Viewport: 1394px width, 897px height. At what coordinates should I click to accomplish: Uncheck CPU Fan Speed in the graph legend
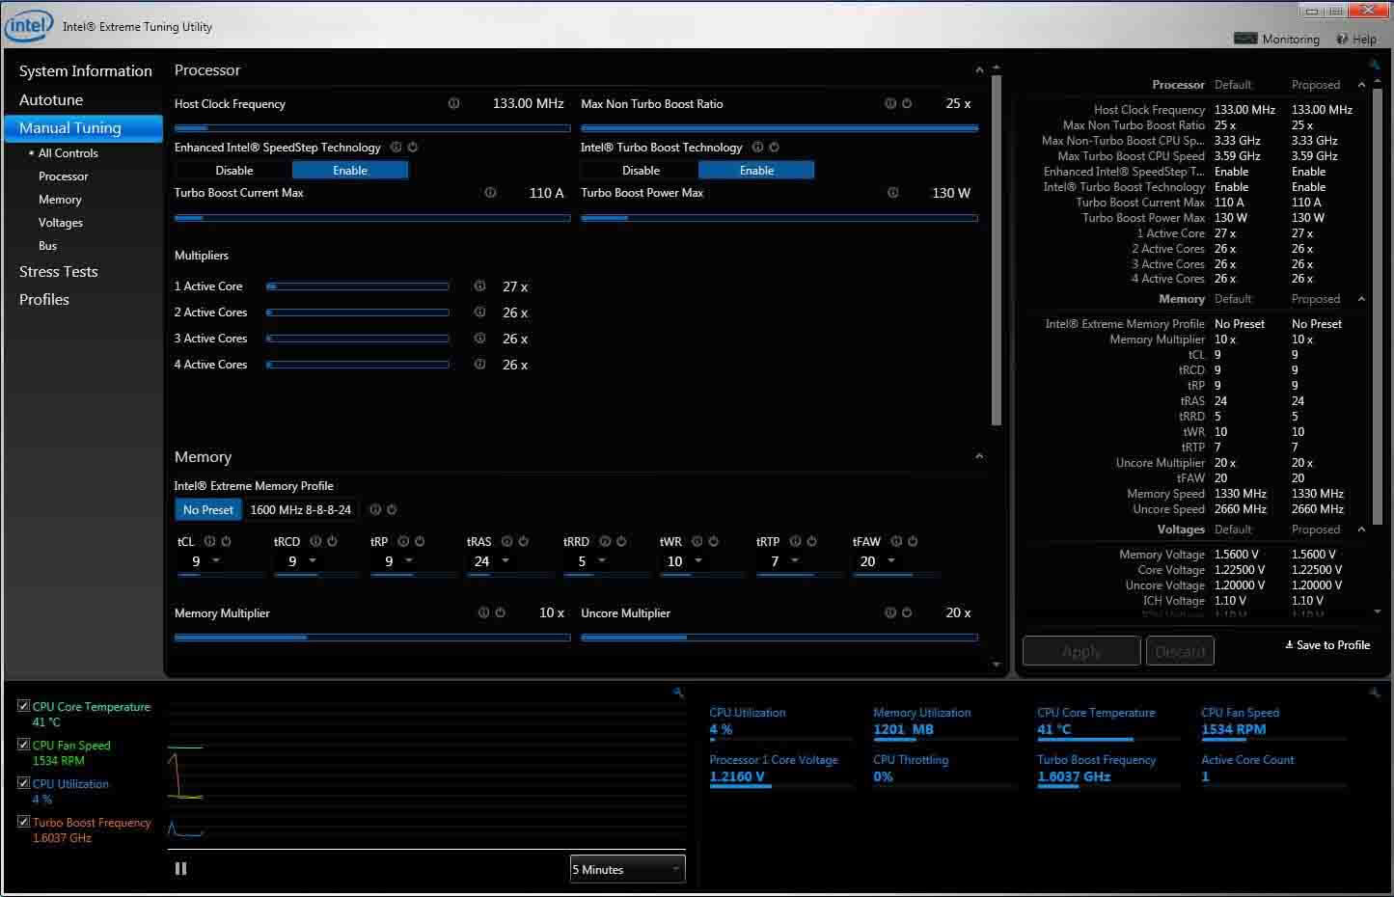[23, 745]
